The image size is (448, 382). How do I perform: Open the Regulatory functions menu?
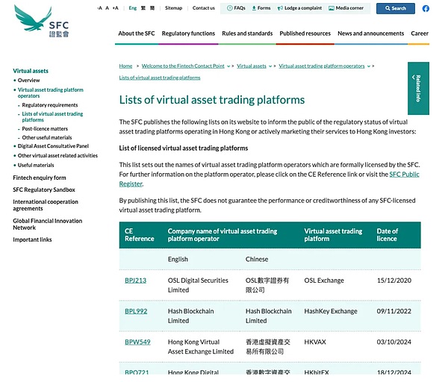click(188, 34)
